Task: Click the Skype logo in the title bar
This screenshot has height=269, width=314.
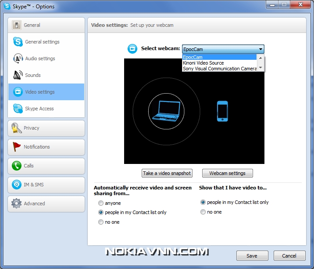Action: [x=7, y=6]
